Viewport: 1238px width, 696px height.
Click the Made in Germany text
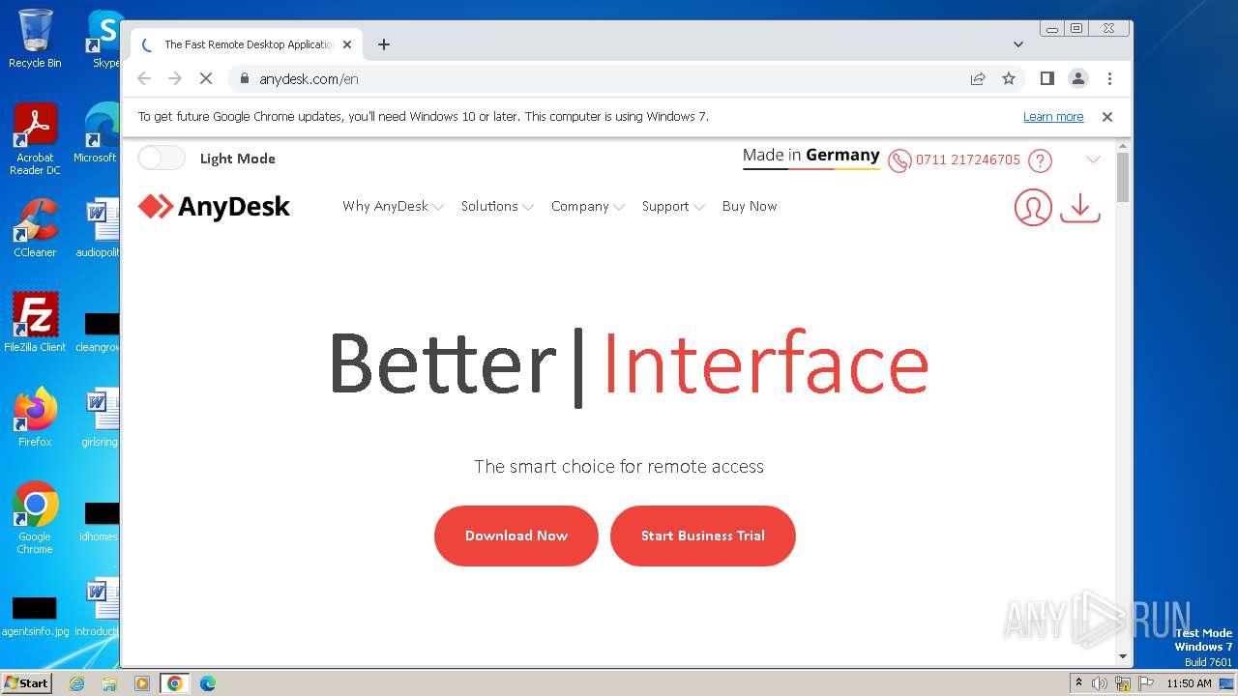coord(811,155)
